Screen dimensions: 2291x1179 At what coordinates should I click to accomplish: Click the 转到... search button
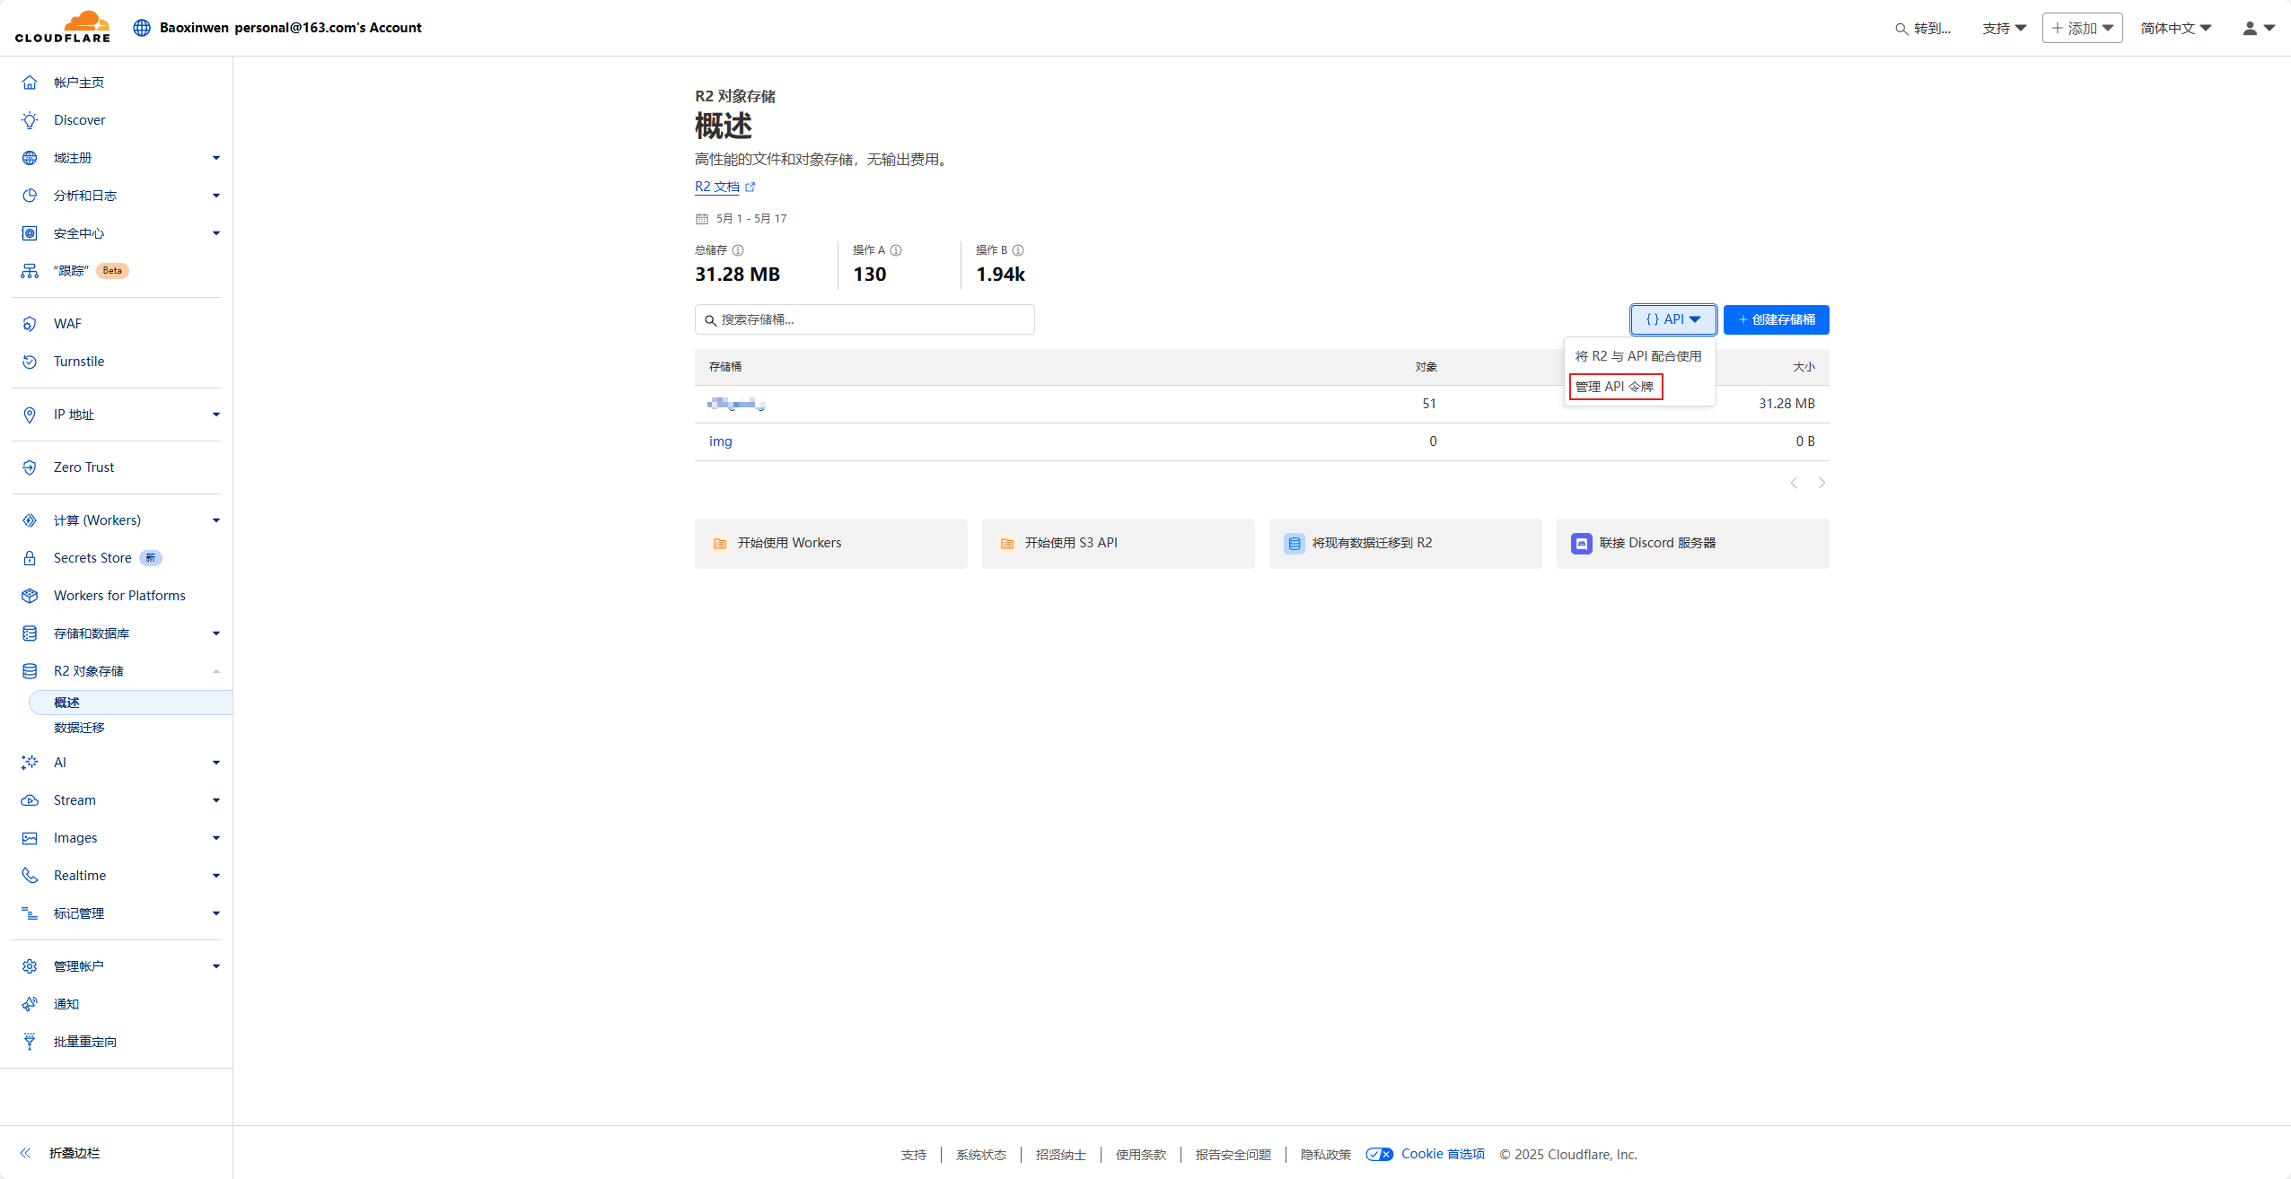click(1923, 29)
